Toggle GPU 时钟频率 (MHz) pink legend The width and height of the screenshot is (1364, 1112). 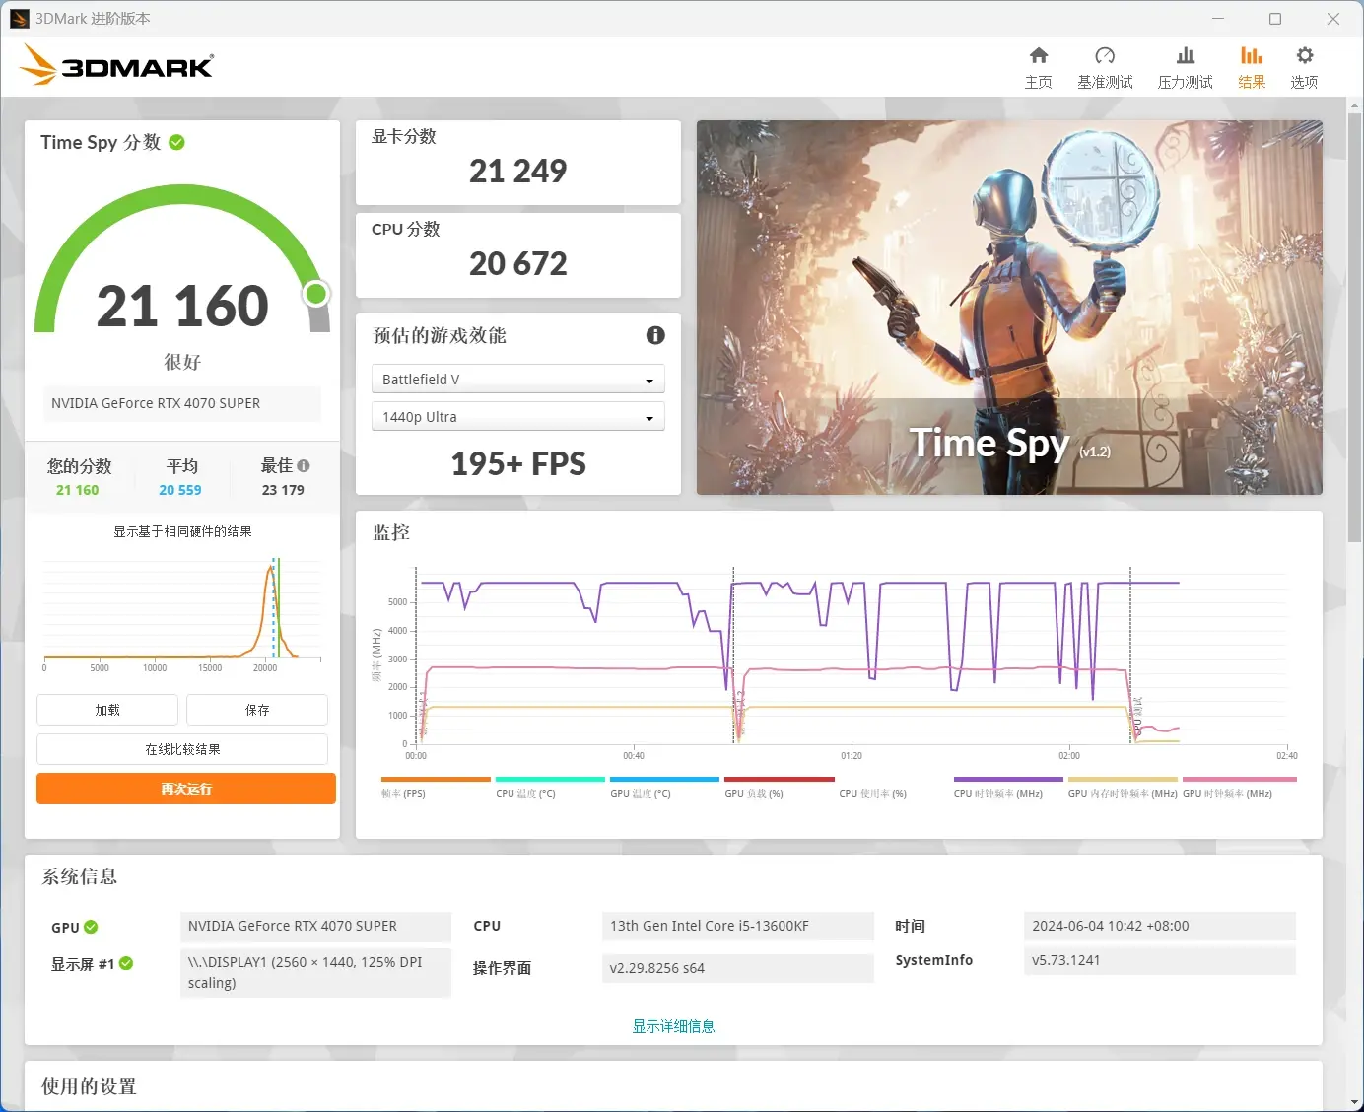pos(1240,779)
